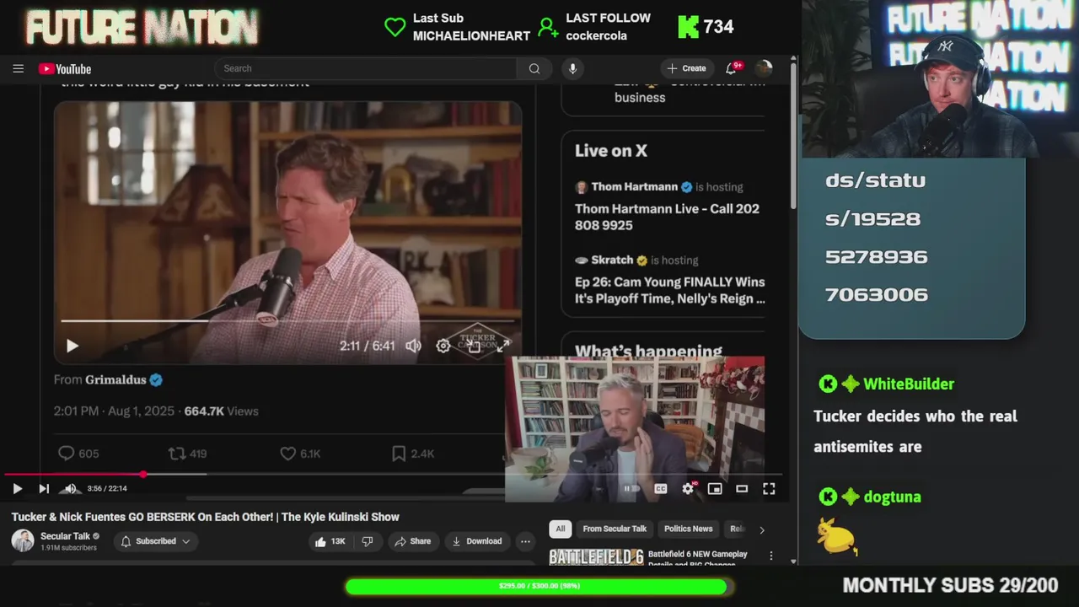Open the Grimaldus profile link

(115, 379)
